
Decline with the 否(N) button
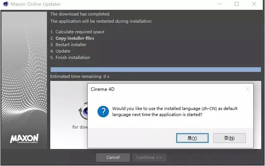pyautogui.click(x=229, y=138)
